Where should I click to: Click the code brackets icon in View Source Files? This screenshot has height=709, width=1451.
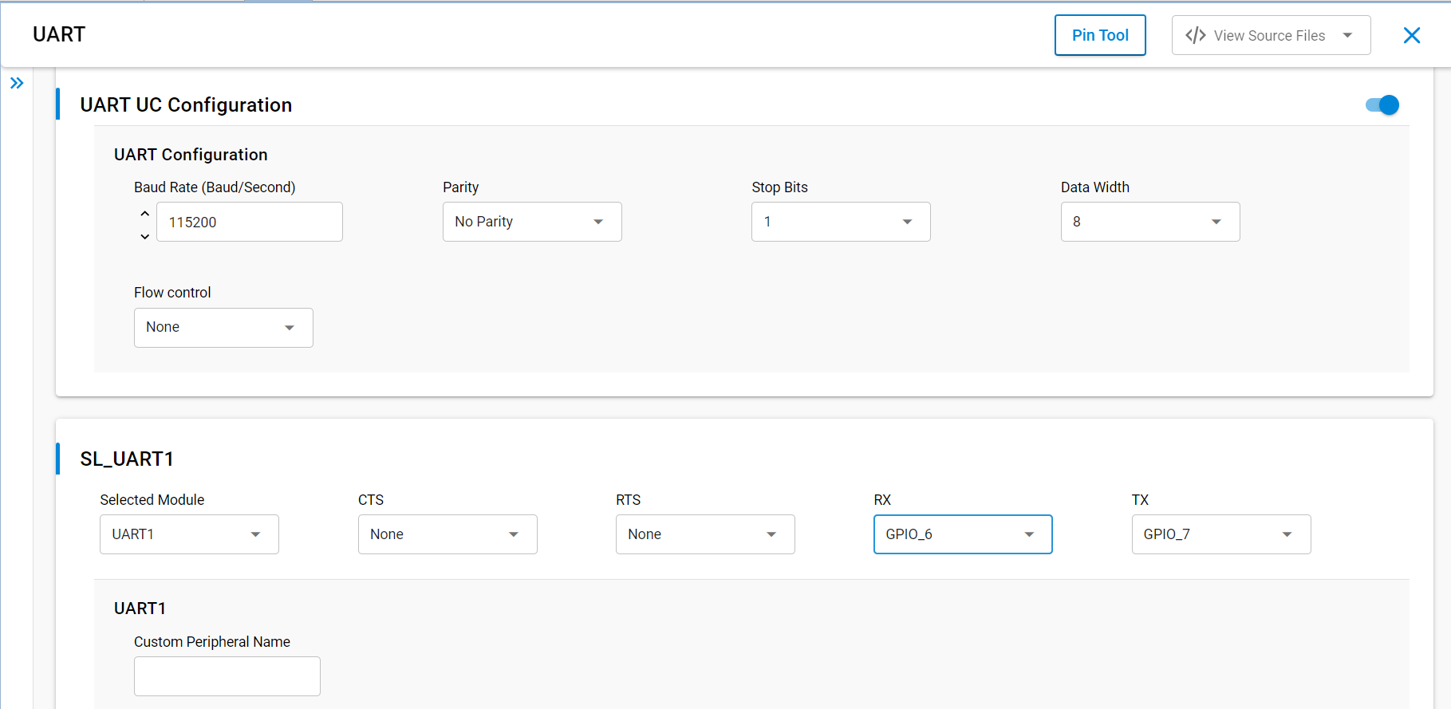click(x=1195, y=35)
